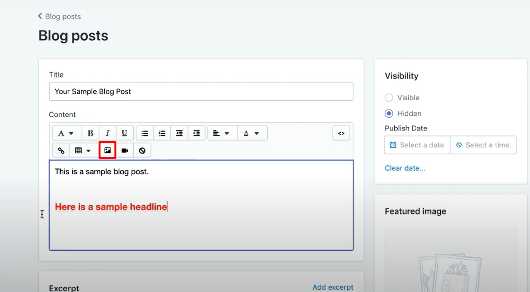Toggle underline formatting

point(124,133)
